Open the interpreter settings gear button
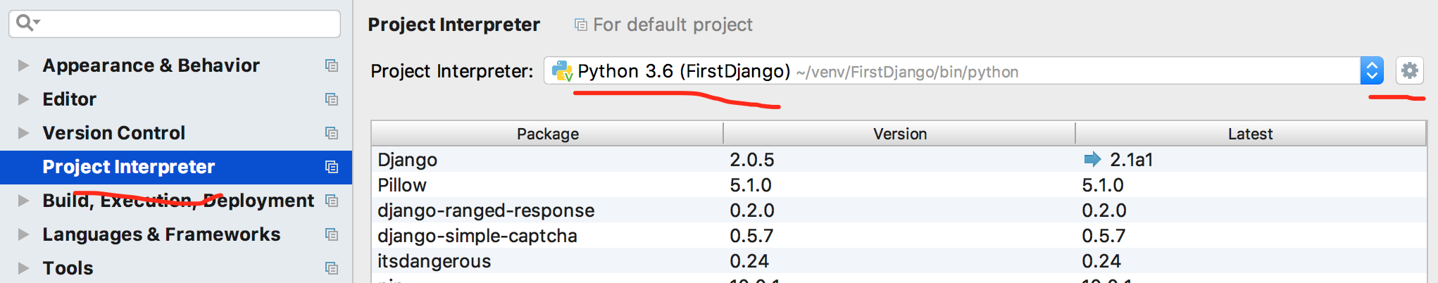The width and height of the screenshot is (1438, 283). [1409, 70]
